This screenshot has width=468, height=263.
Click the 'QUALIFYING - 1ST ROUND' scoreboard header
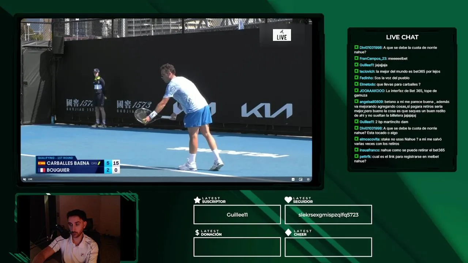(x=55, y=158)
